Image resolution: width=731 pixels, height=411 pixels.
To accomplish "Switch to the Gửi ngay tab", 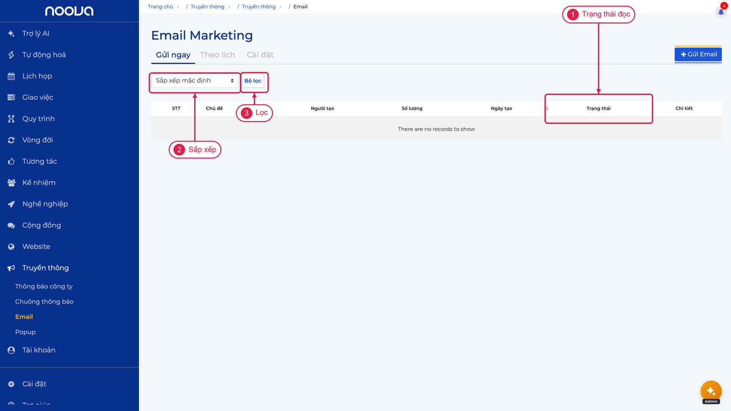I will 173,55.
